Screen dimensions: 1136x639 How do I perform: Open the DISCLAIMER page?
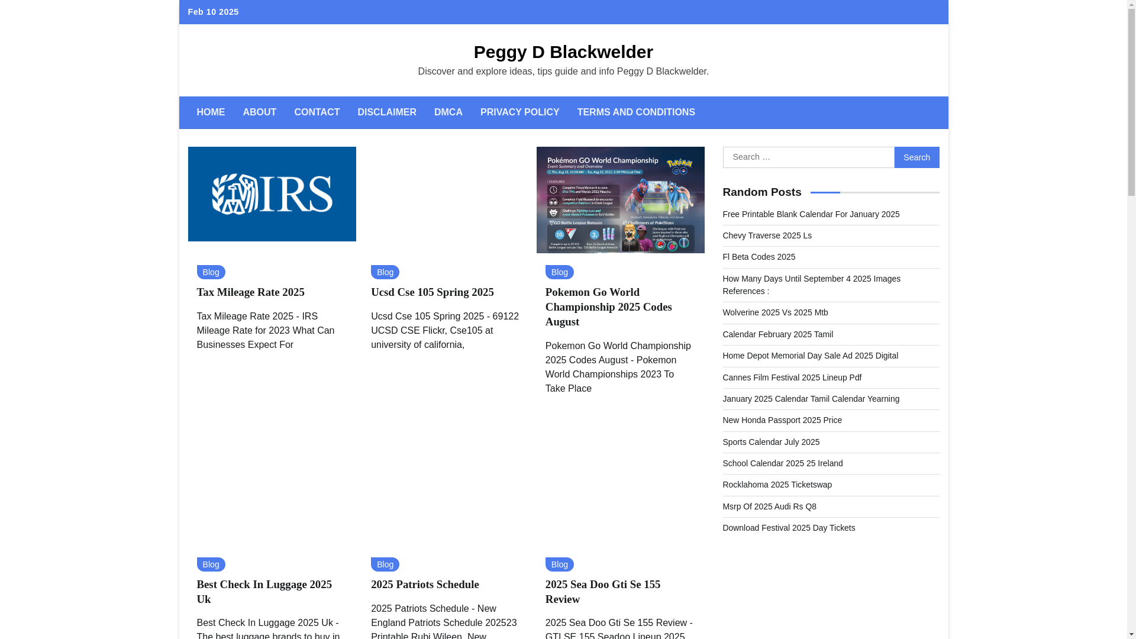coord(387,112)
